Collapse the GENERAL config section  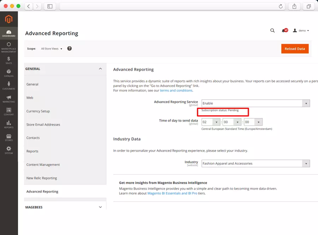[x=65, y=69]
